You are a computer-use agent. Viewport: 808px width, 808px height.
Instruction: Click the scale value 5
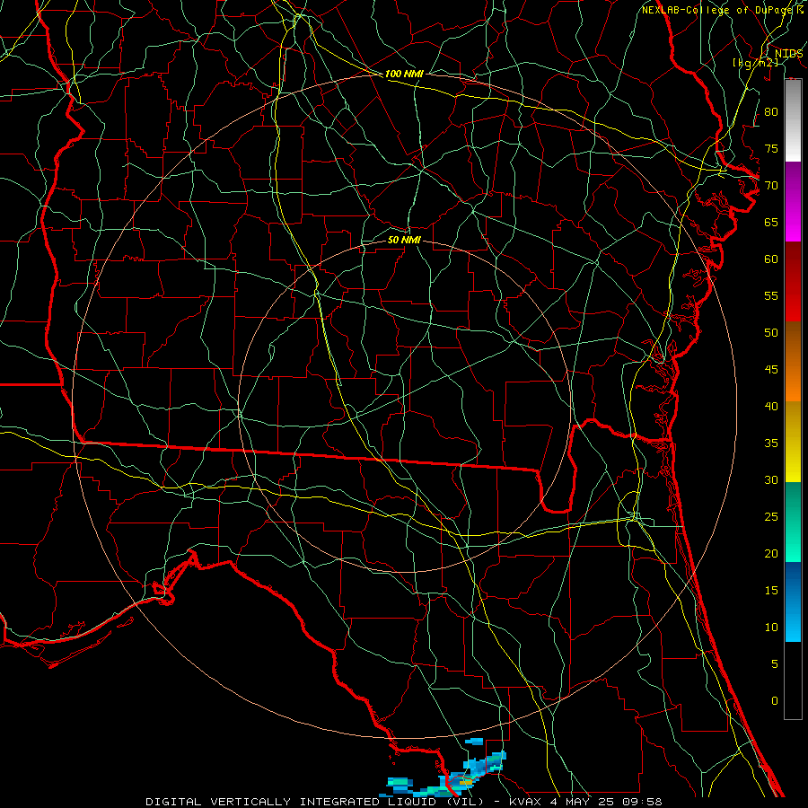coord(775,664)
